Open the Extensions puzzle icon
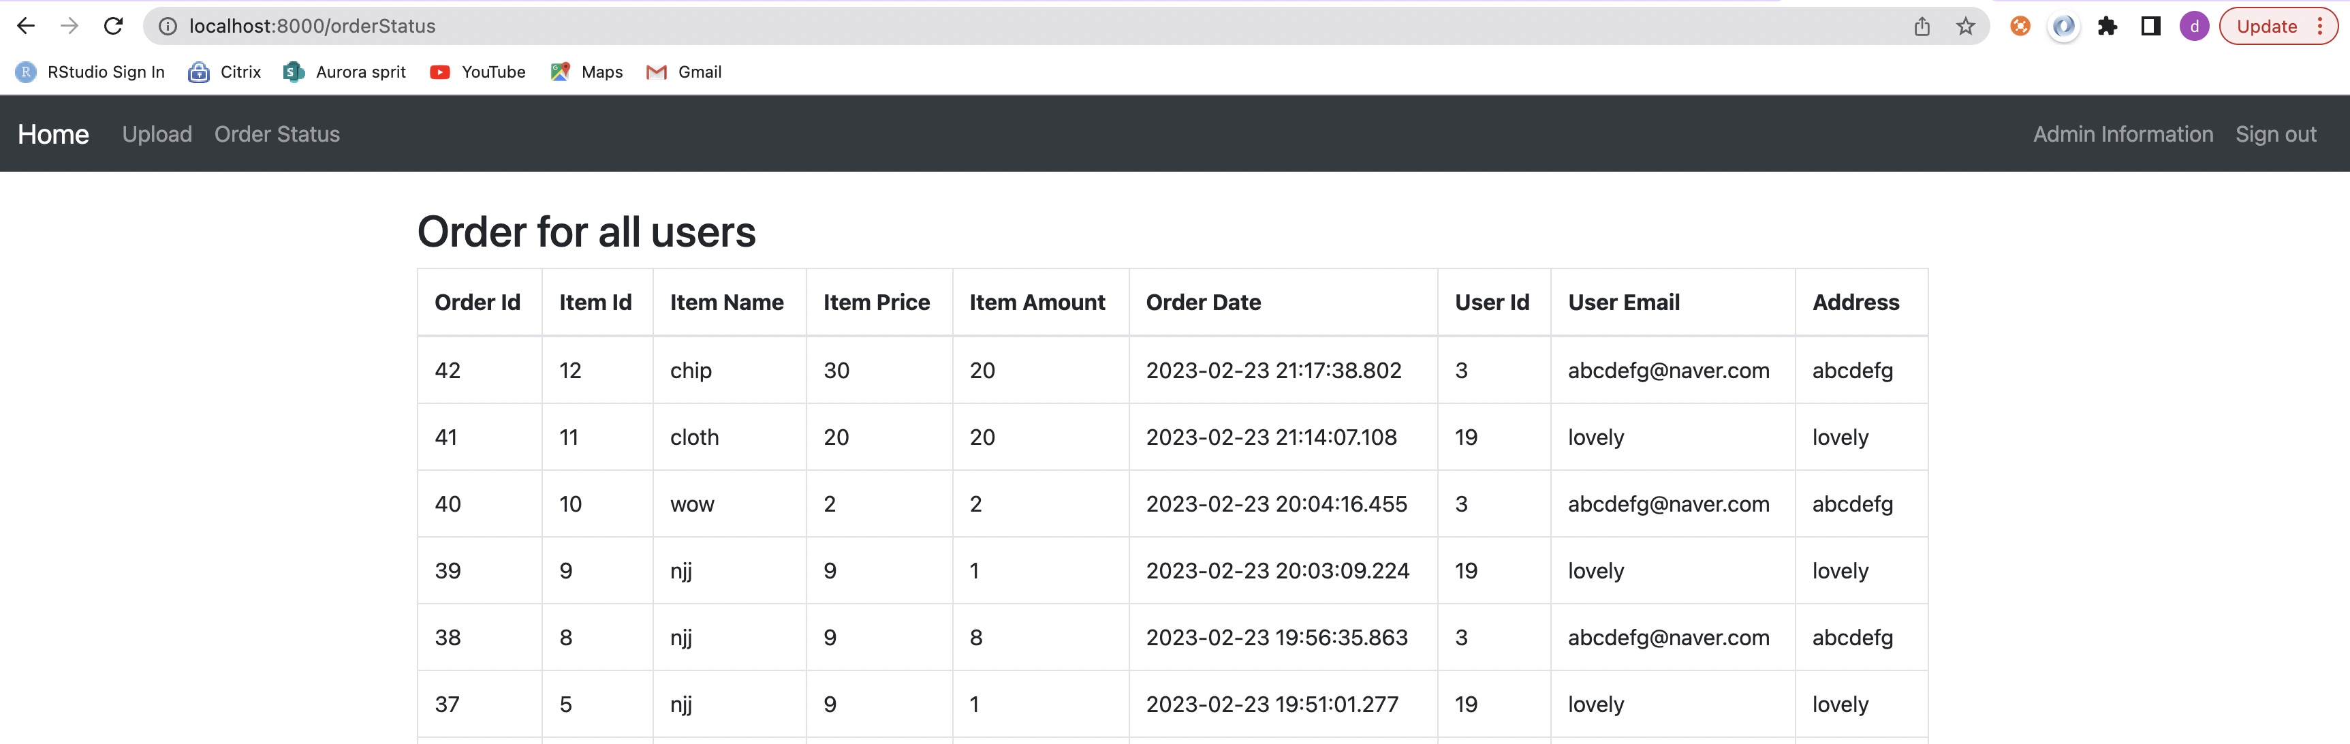Viewport: 2350px width, 744px height. click(2108, 27)
